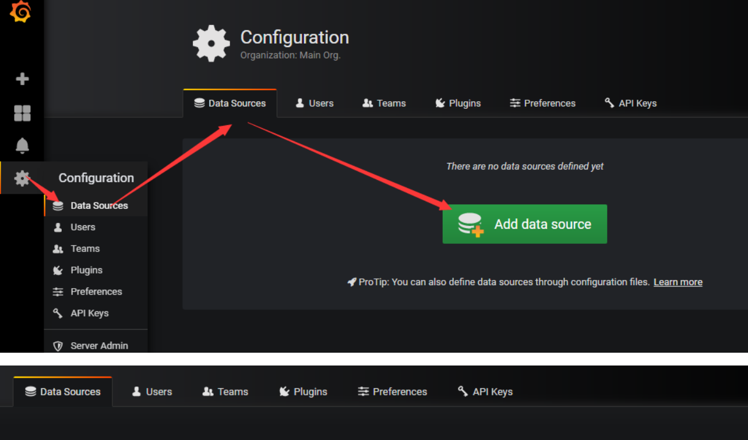Select Teams in the sidebar flyout menu
748x440 pixels.
pyautogui.click(x=96, y=249)
